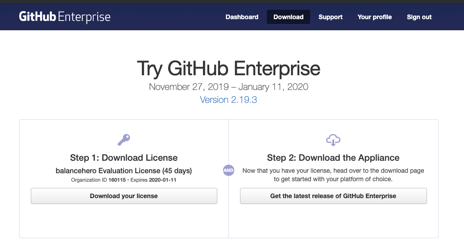464x248 pixels.
Task: Go to Support page
Action: 330,17
